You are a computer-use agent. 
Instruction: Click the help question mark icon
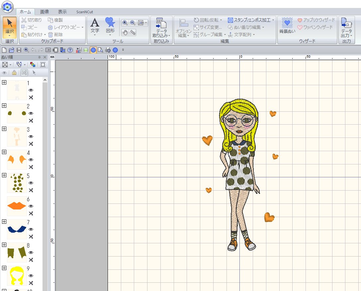pos(70,50)
